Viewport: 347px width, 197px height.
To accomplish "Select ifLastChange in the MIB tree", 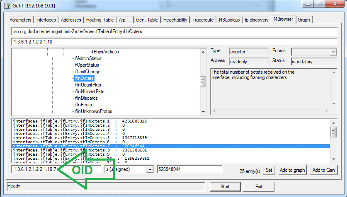I will pos(87,72).
